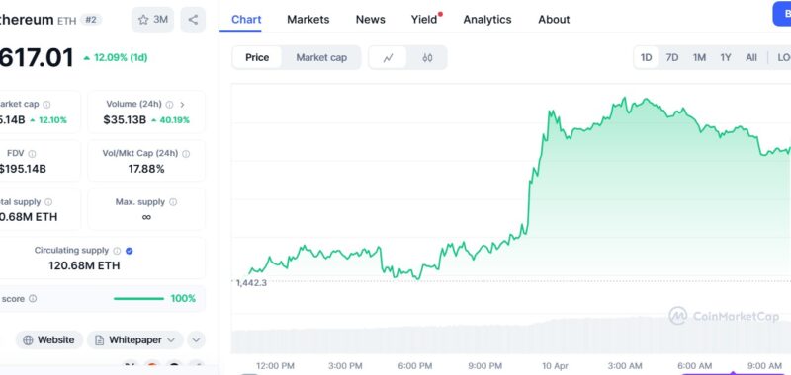Click the Circulating supply info icon

click(x=117, y=251)
